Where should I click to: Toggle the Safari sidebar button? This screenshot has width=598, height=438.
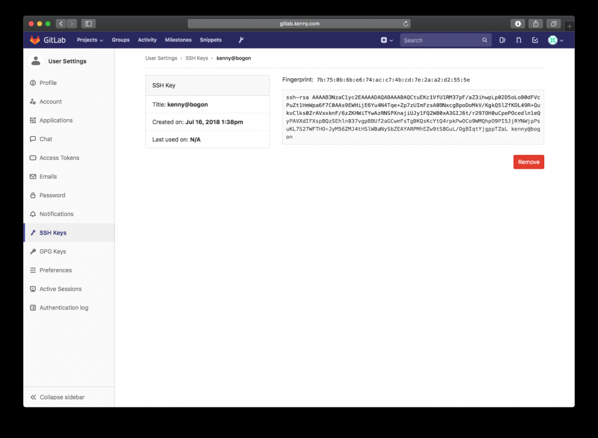pyautogui.click(x=89, y=24)
